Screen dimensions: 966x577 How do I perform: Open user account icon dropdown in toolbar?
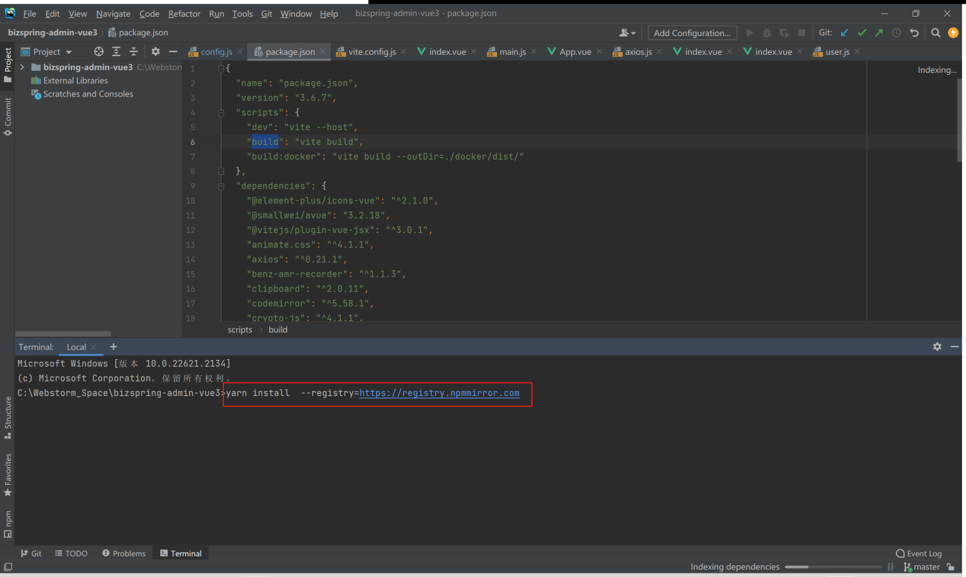tap(627, 33)
